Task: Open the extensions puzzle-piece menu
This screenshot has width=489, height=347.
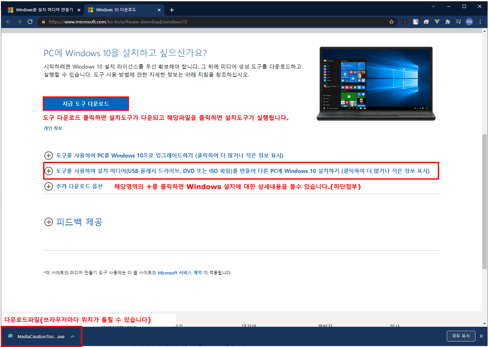Action: pos(448,22)
